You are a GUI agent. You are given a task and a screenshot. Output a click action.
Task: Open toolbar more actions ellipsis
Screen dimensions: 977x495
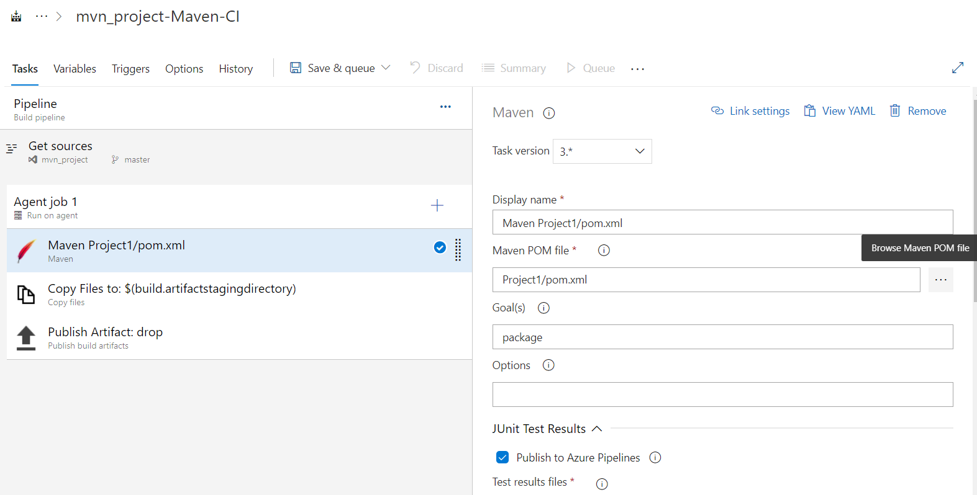[637, 69]
